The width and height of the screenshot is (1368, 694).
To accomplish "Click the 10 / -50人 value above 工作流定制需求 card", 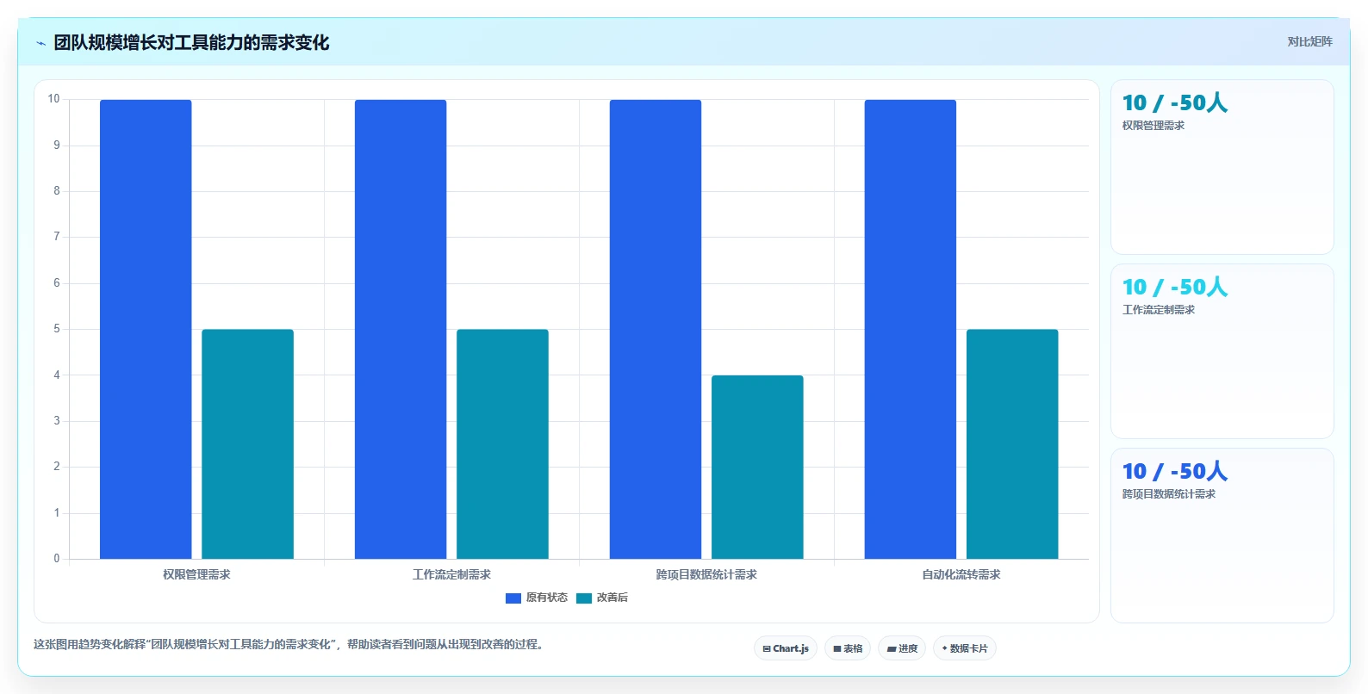I will pyautogui.click(x=1175, y=287).
